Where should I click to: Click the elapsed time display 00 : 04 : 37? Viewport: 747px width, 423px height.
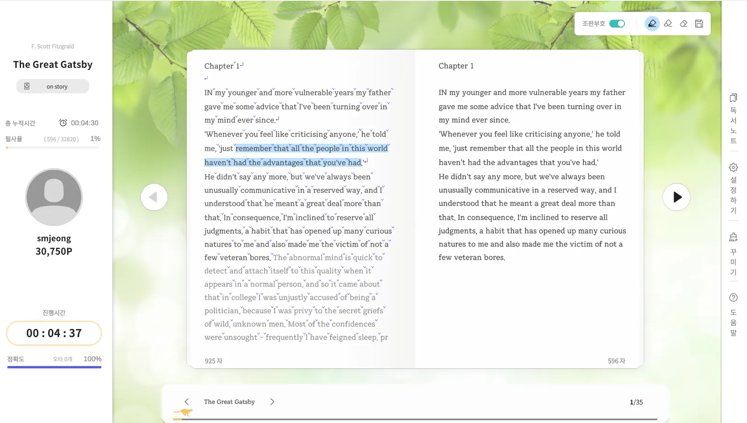[54, 333]
